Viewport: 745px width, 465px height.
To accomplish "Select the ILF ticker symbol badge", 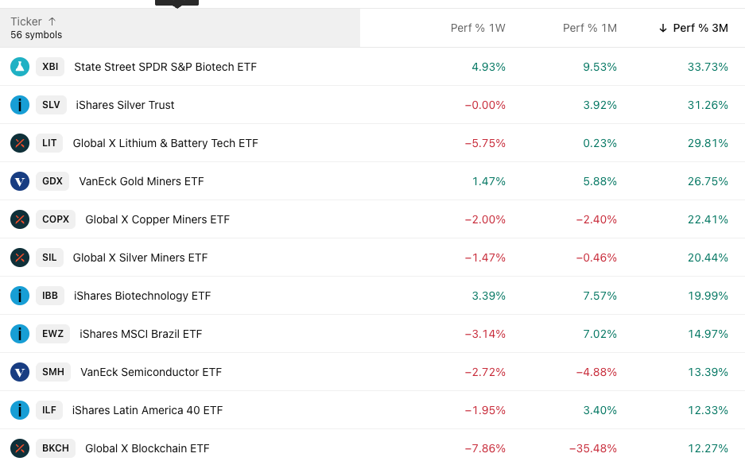I will (x=49, y=410).
